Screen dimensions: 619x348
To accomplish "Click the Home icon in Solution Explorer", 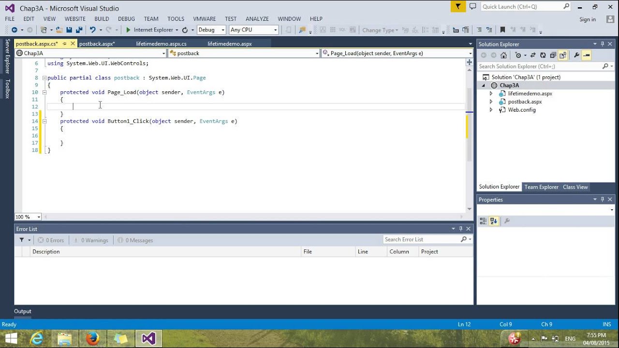I will tap(503, 55).
